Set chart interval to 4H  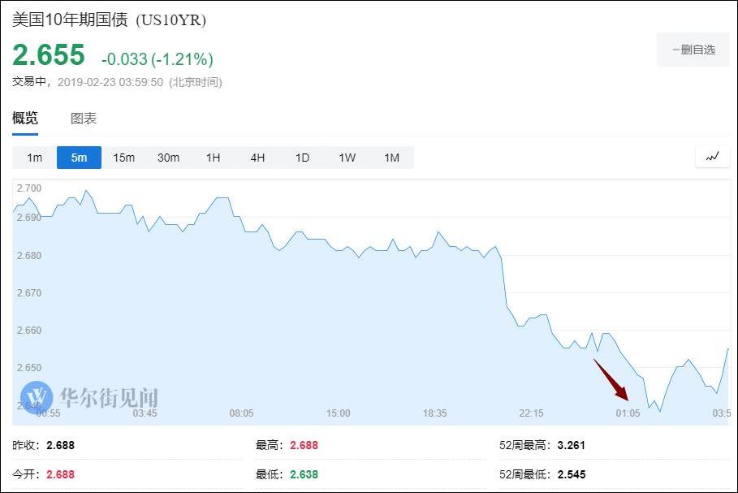point(257,158)
